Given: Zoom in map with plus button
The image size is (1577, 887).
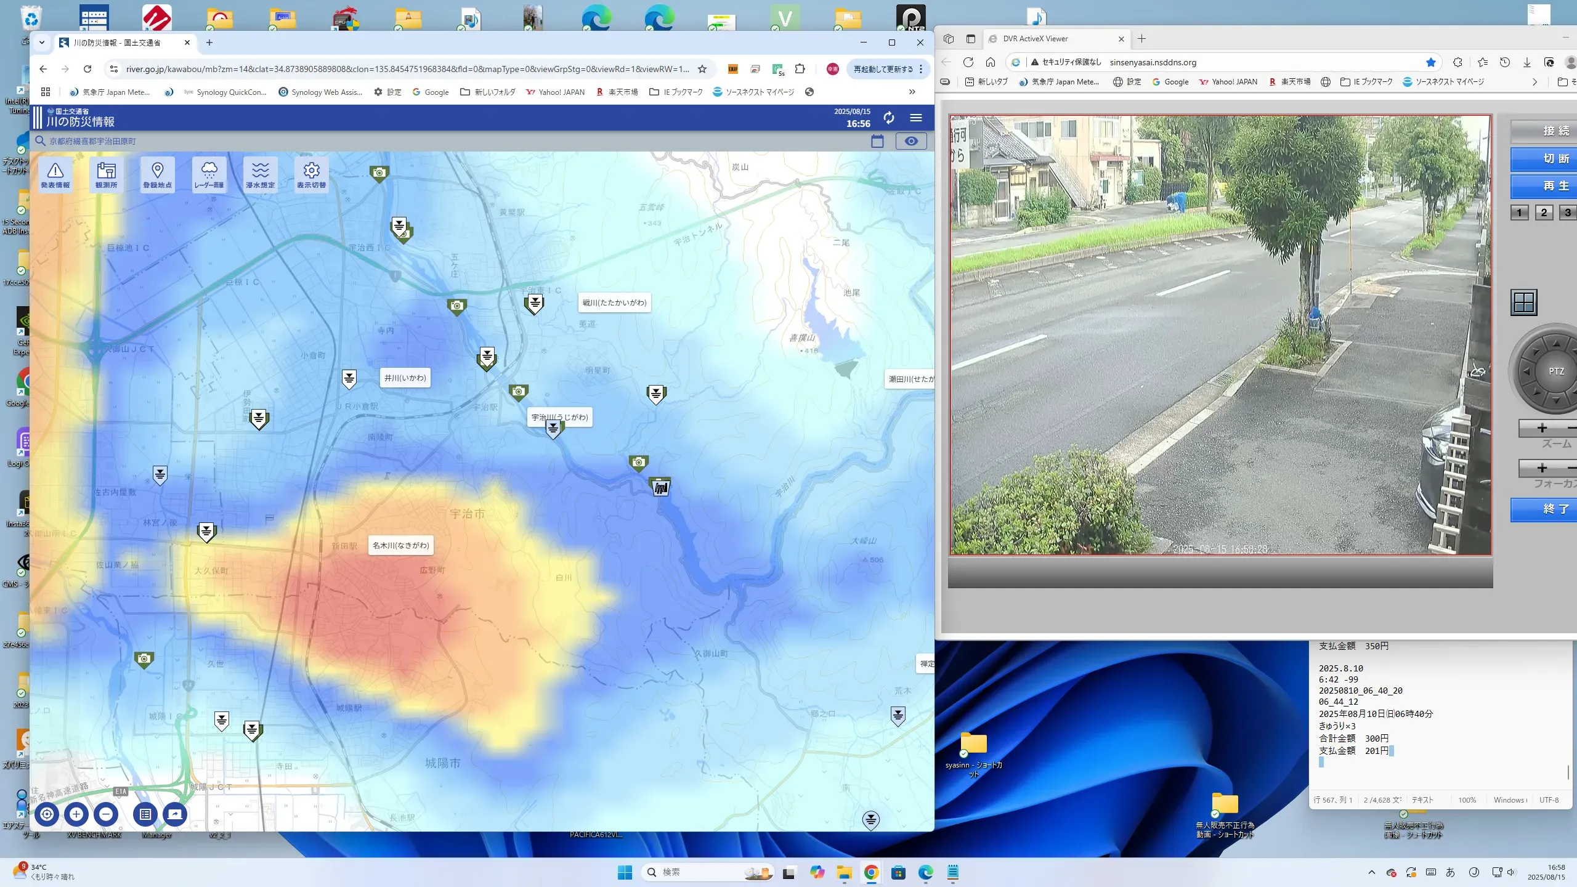Looking at the screenshot, I should coord(76,814).
